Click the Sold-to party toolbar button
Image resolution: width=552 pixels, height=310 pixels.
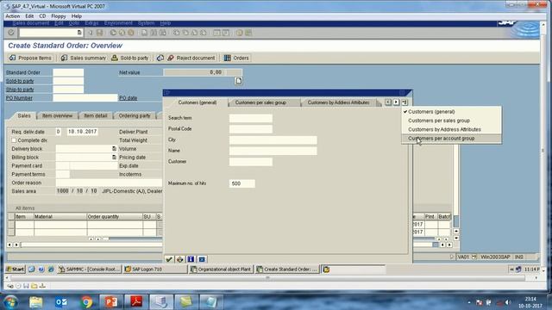(x=130, y=58)
